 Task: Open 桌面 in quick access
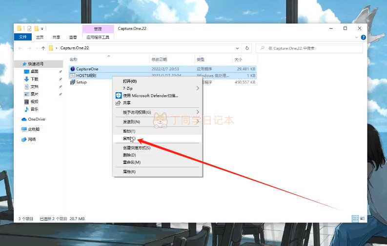point(34,72)
